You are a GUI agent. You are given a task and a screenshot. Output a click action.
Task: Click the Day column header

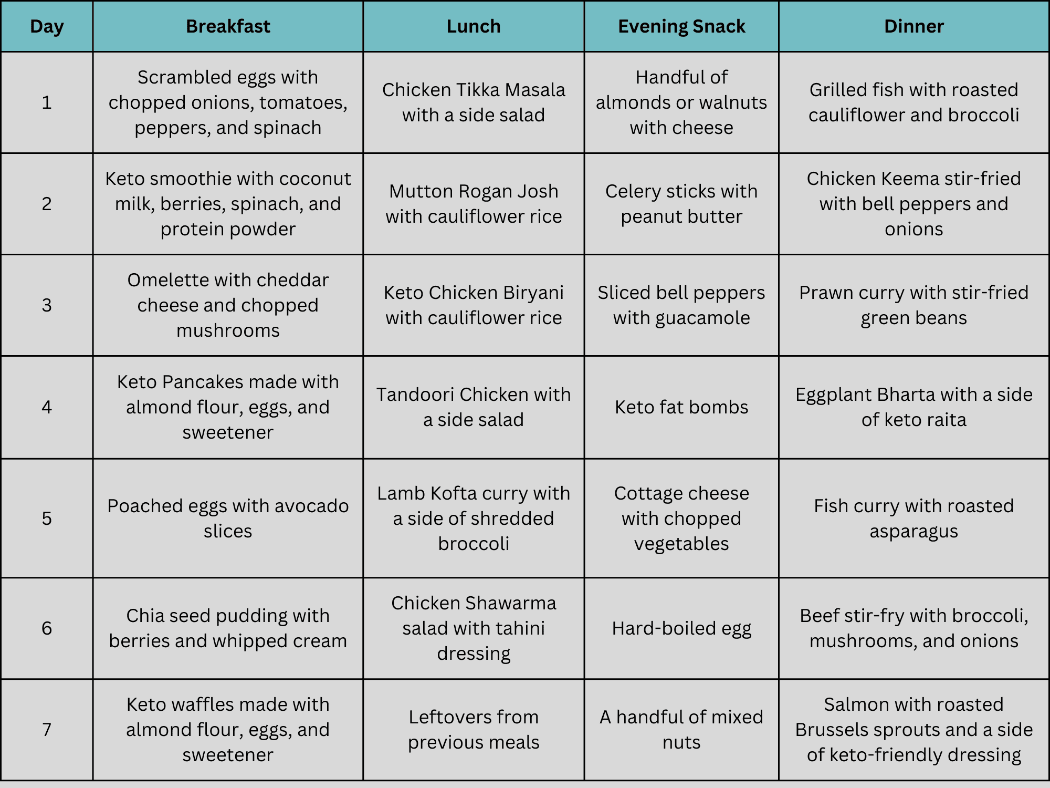tap(47, 26)
